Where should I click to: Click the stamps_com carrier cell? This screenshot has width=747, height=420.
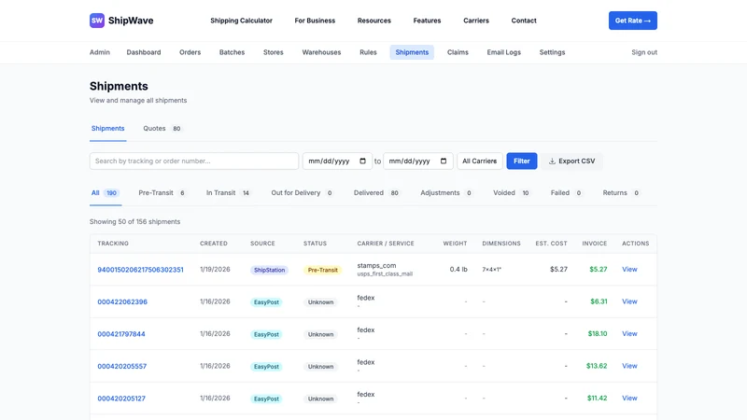click(385, 270)
